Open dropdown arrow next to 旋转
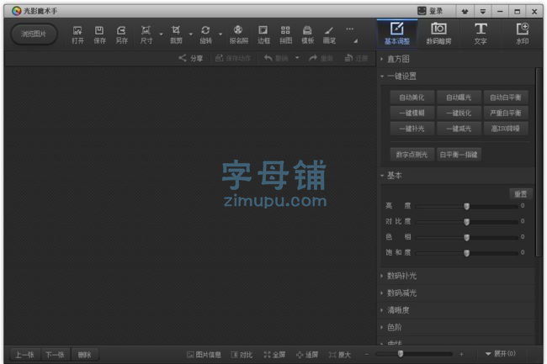The image size is (547, 364). point(220,34)
